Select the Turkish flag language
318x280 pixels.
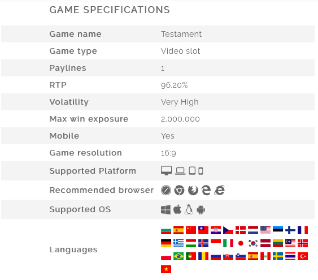click(303, 256)
